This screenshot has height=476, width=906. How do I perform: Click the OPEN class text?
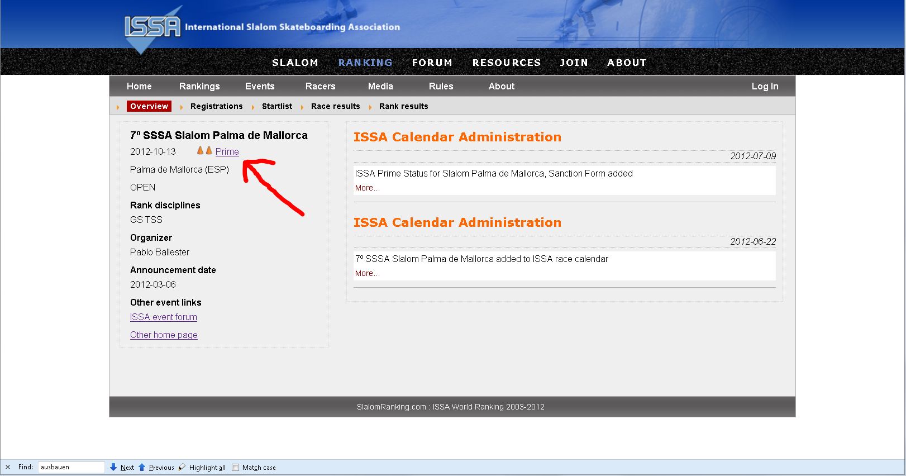click(143, 187)
